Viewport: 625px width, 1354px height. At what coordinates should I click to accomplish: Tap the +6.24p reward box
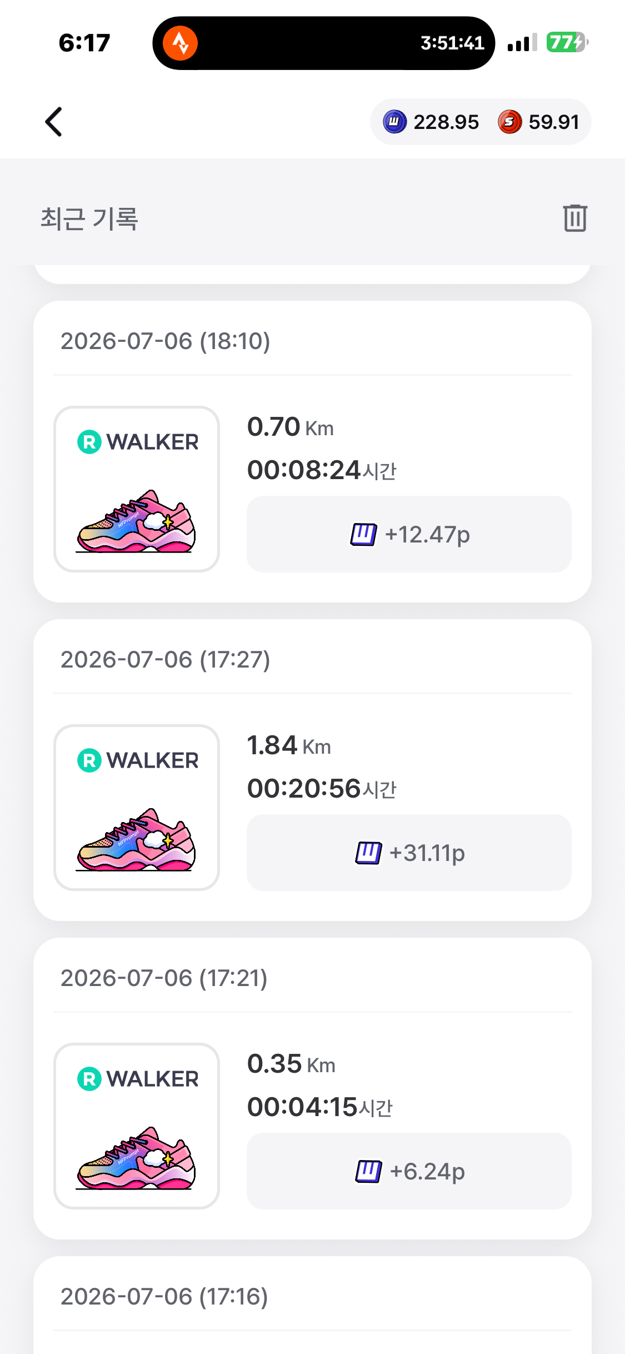pos(409,1171)
